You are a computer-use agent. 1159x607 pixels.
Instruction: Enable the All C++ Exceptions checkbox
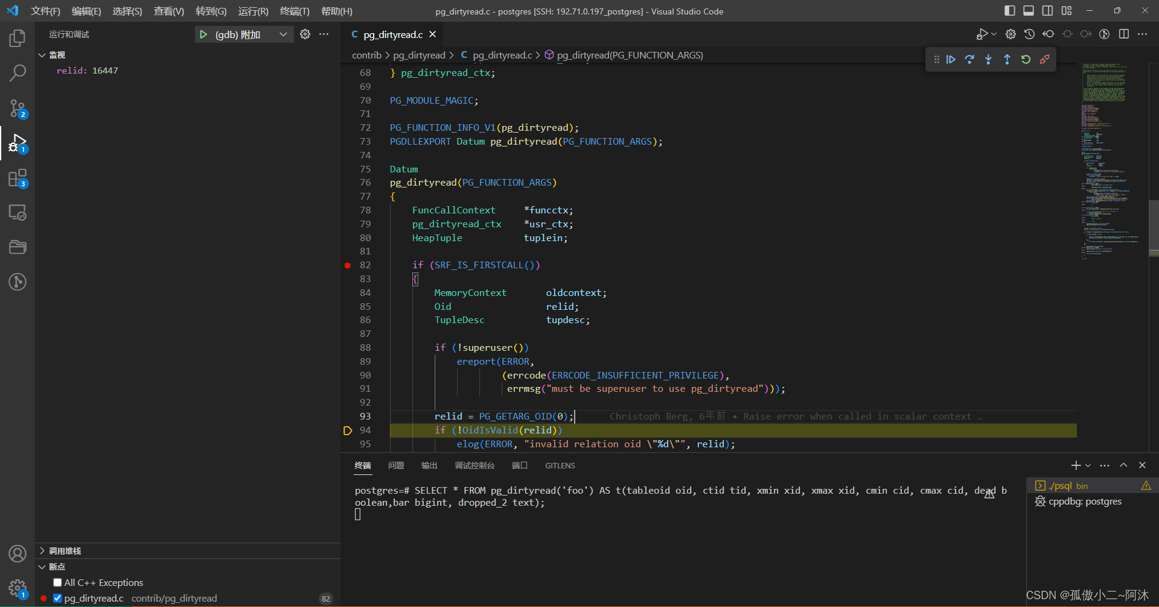click(x=57, y=582)
